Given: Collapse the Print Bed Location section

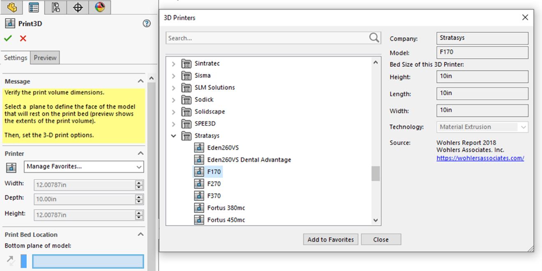Looking at the screenshot, I should (141, 235).
